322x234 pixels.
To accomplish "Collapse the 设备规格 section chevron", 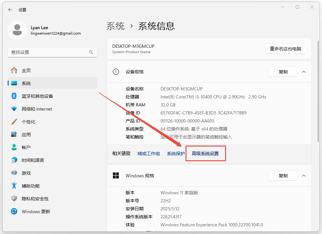I will [304, 72].
